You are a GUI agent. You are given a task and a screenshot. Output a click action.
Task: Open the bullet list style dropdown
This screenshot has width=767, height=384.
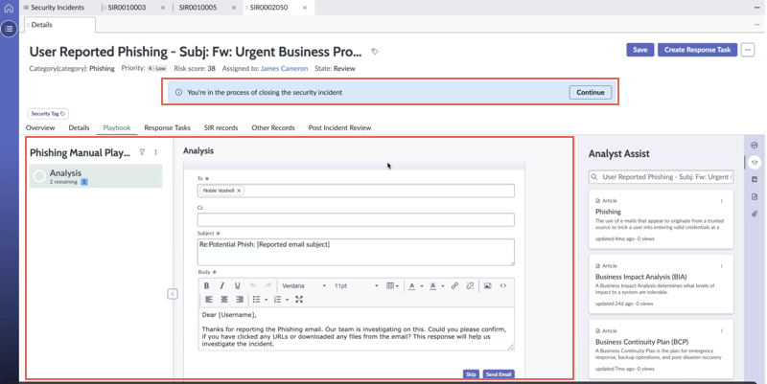point(267,300)
